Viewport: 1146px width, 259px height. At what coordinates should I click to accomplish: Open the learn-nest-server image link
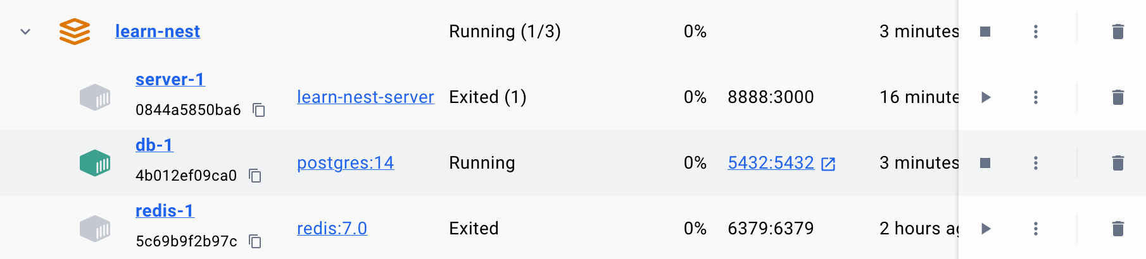click(365, 97)
